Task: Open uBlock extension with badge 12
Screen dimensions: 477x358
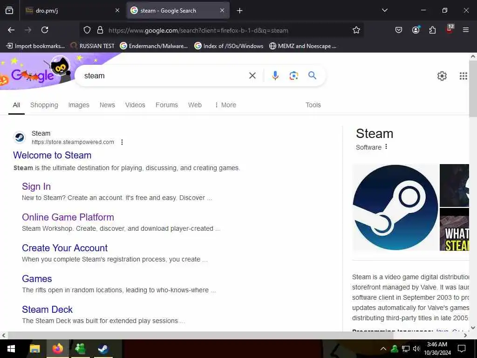Action: point(450,29)
